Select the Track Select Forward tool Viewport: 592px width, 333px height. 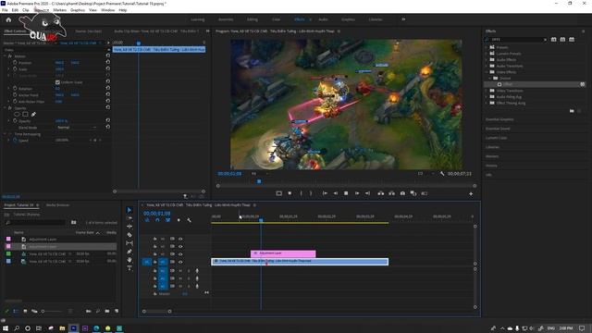(x=129, y=218)
